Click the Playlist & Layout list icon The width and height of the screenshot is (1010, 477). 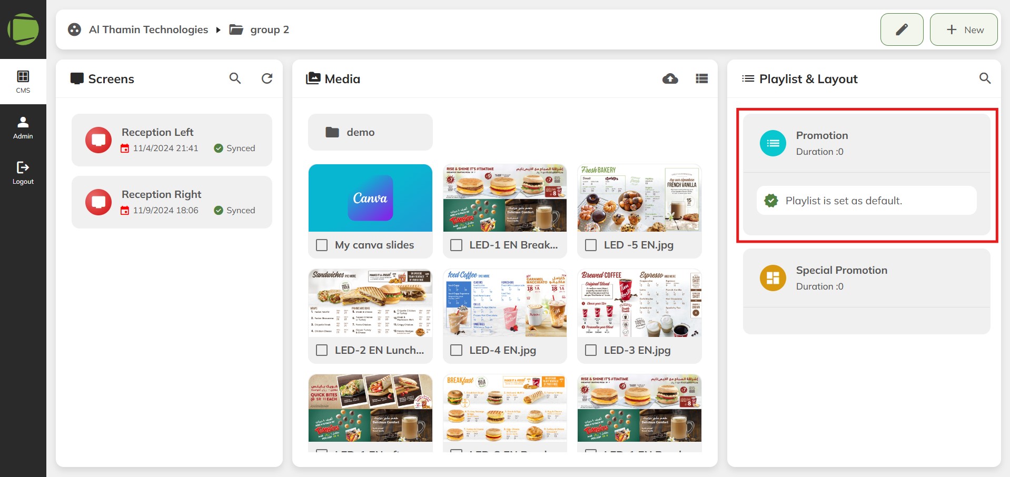[748, 78]
